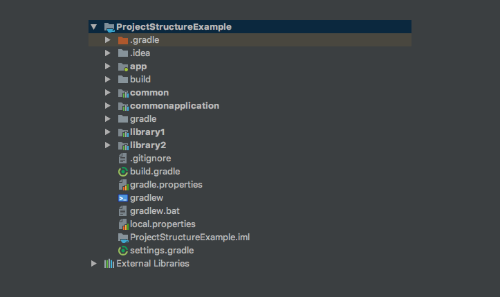Expand the library2 module arrow
500x297 pixels.
108,145
